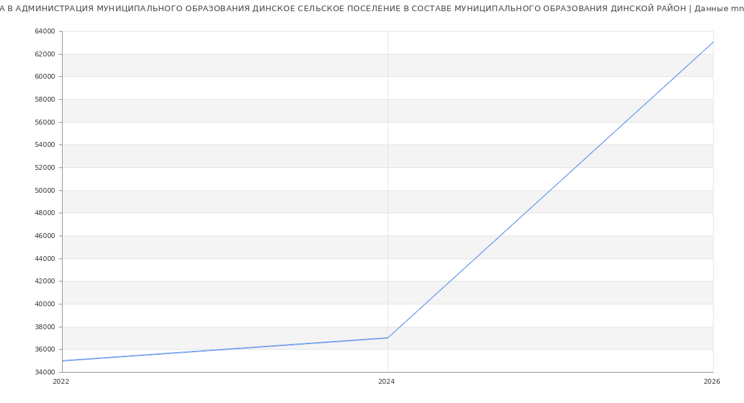Click the 48000 y-axis label
Screen dimensions: 744x403
[x=45, y=213]
